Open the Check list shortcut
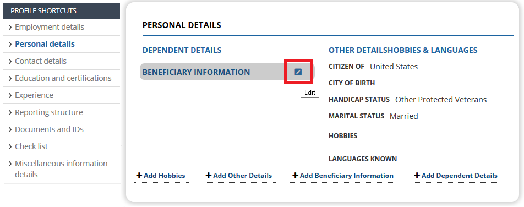This screenshot has width=524, height=207. 31,146
